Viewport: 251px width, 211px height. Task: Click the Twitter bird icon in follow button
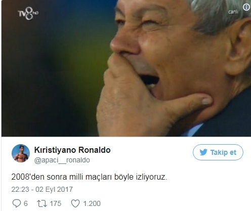click(203, 152)
